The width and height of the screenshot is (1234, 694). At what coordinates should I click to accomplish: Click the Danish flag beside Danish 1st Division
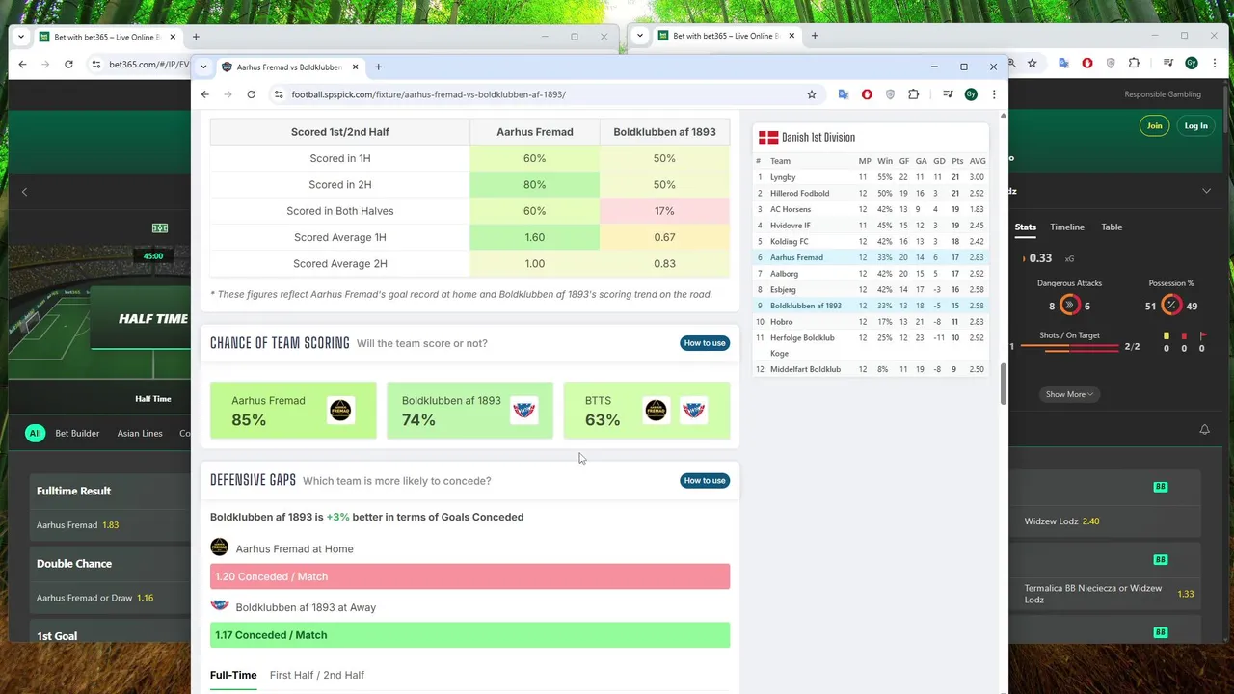[768, 137]
